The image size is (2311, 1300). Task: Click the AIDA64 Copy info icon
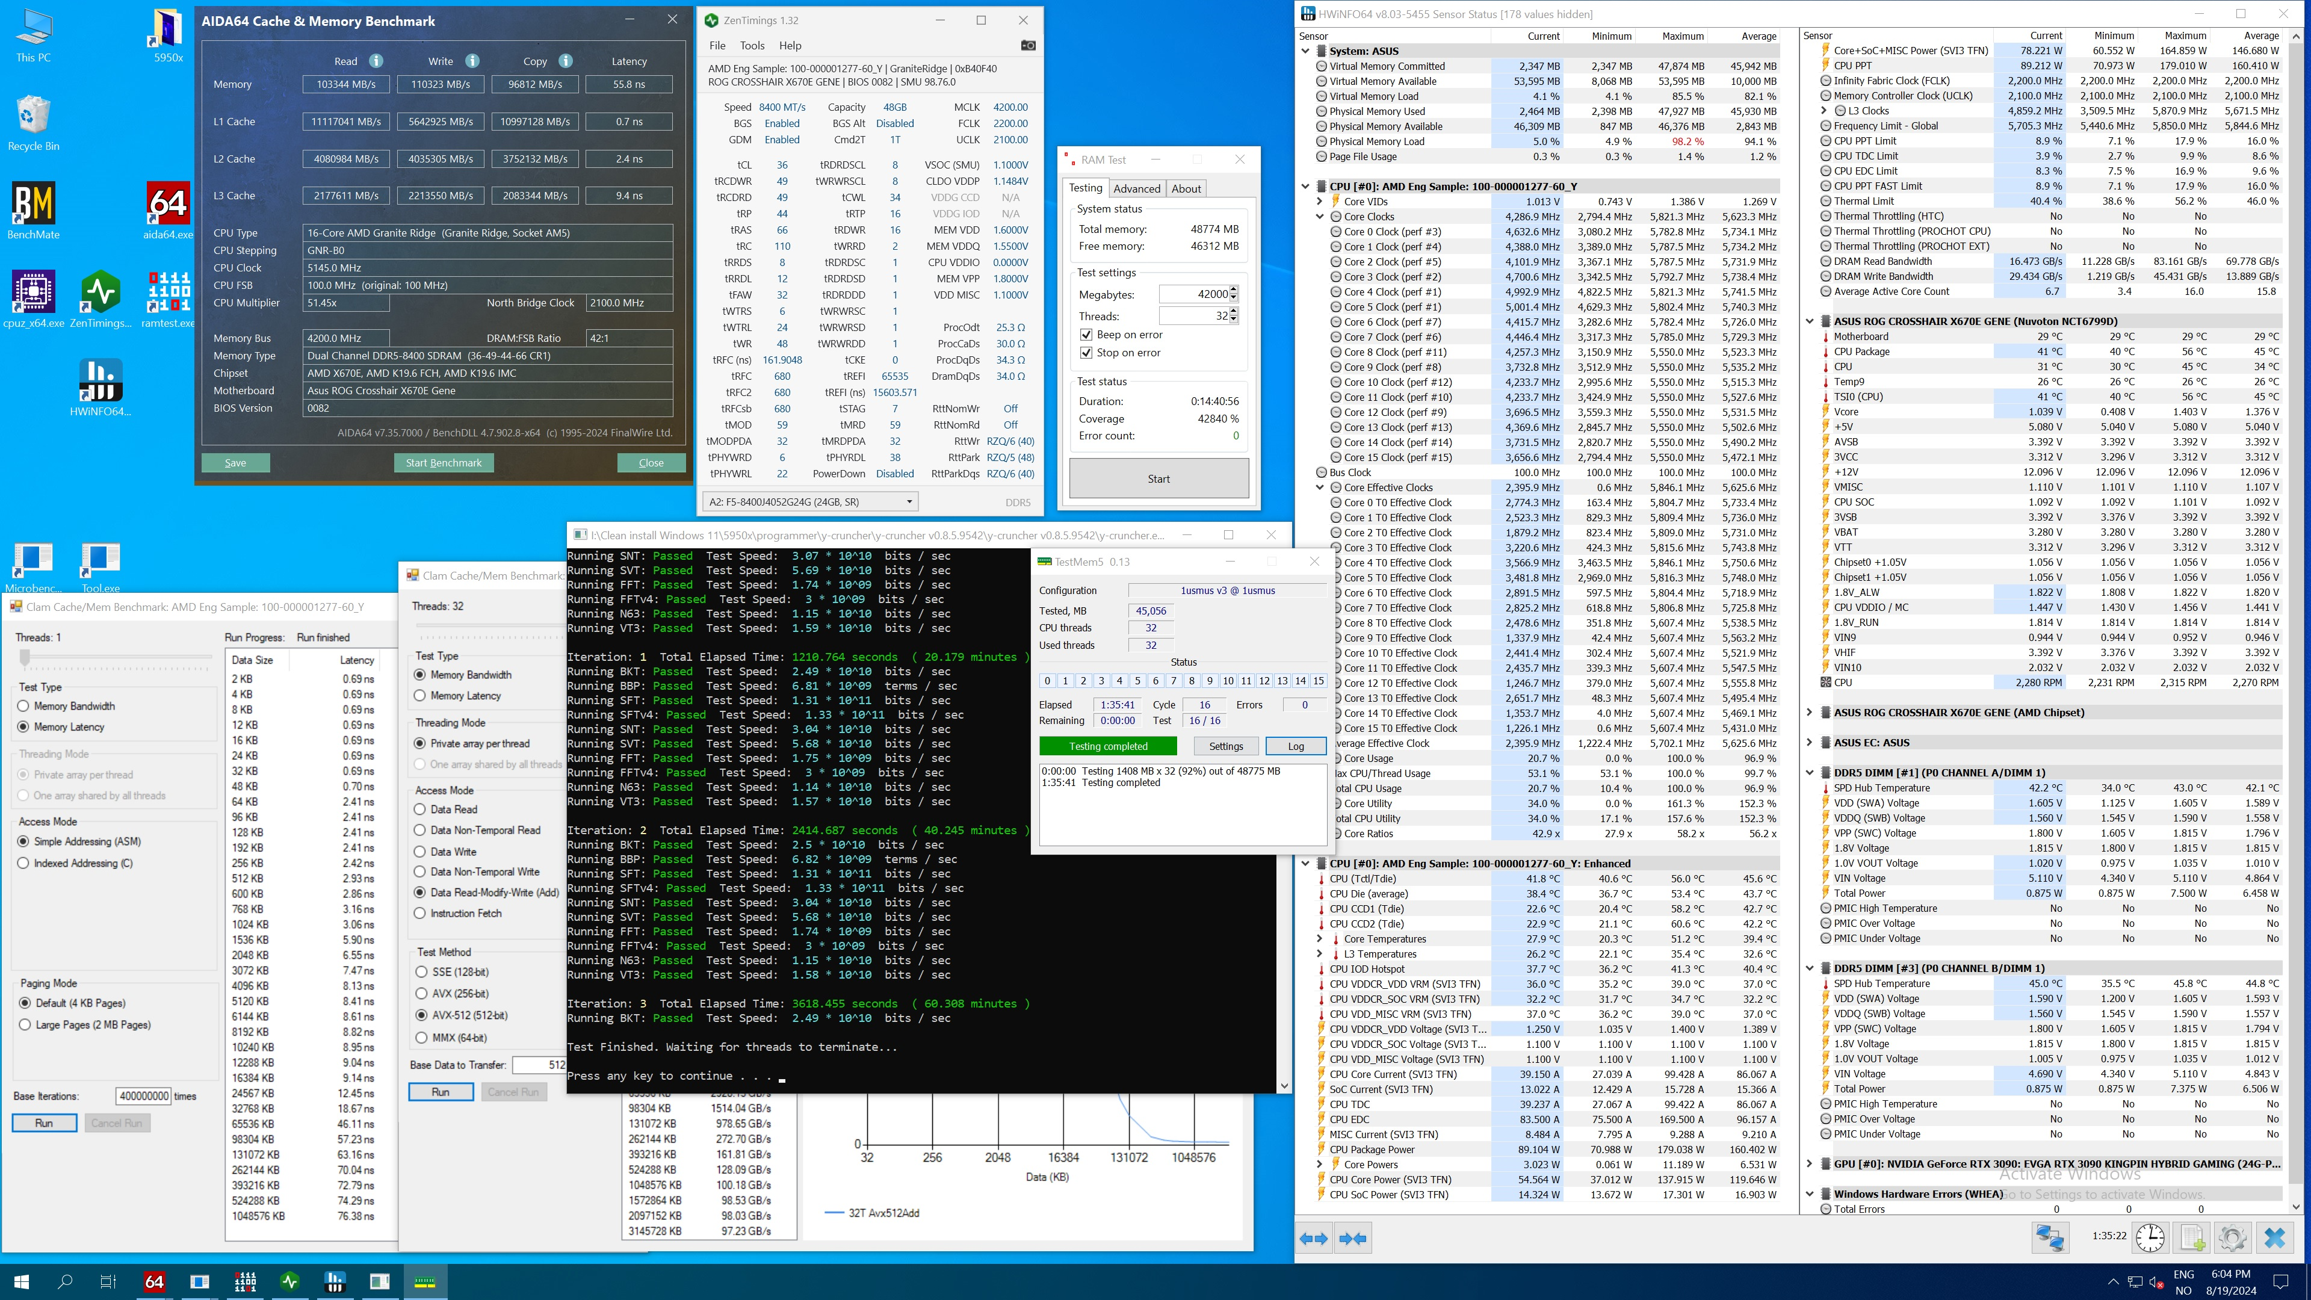coord(566,61)
